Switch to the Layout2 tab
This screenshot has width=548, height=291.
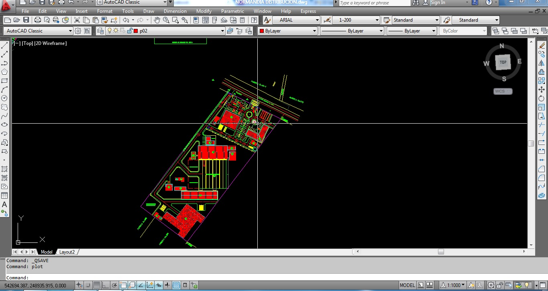(x=67, y=252)
